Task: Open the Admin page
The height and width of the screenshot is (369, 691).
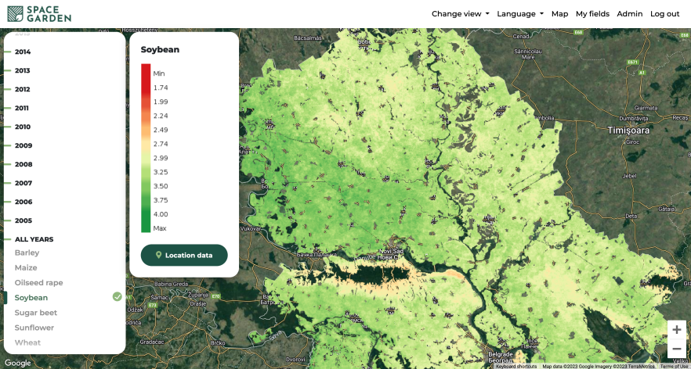Action: tap(629, 14)
